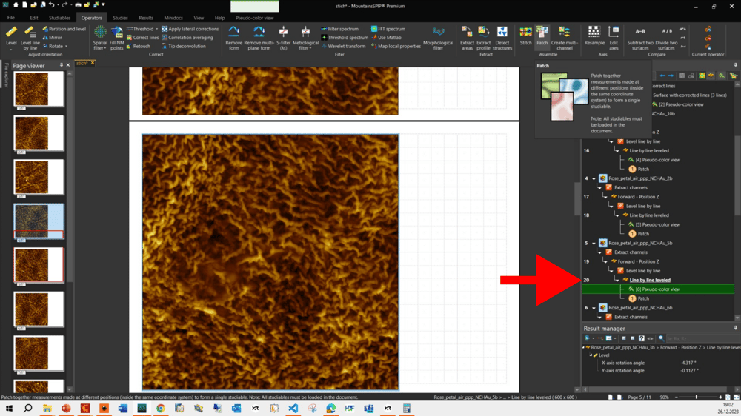741x416 pixels.
Task: Close the stitch document tab
Action: pyautogui.click(x=93, y=63)
